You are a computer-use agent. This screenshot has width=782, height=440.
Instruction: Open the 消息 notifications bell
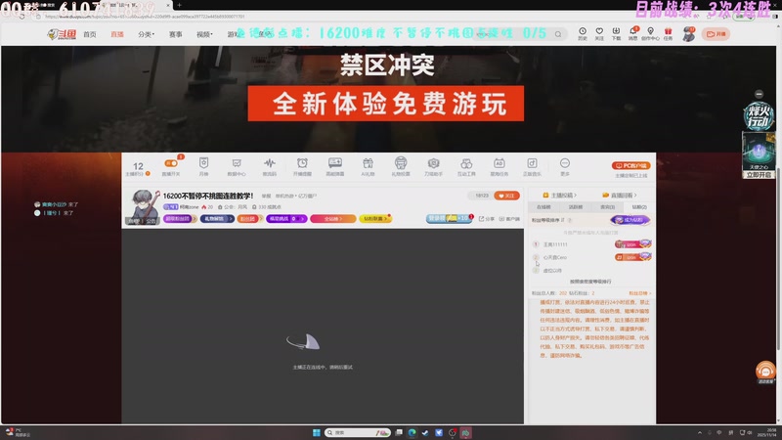(x=633, y=33)
